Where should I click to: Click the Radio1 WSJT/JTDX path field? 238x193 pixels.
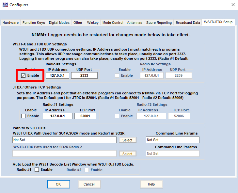(x=65, y=140)
